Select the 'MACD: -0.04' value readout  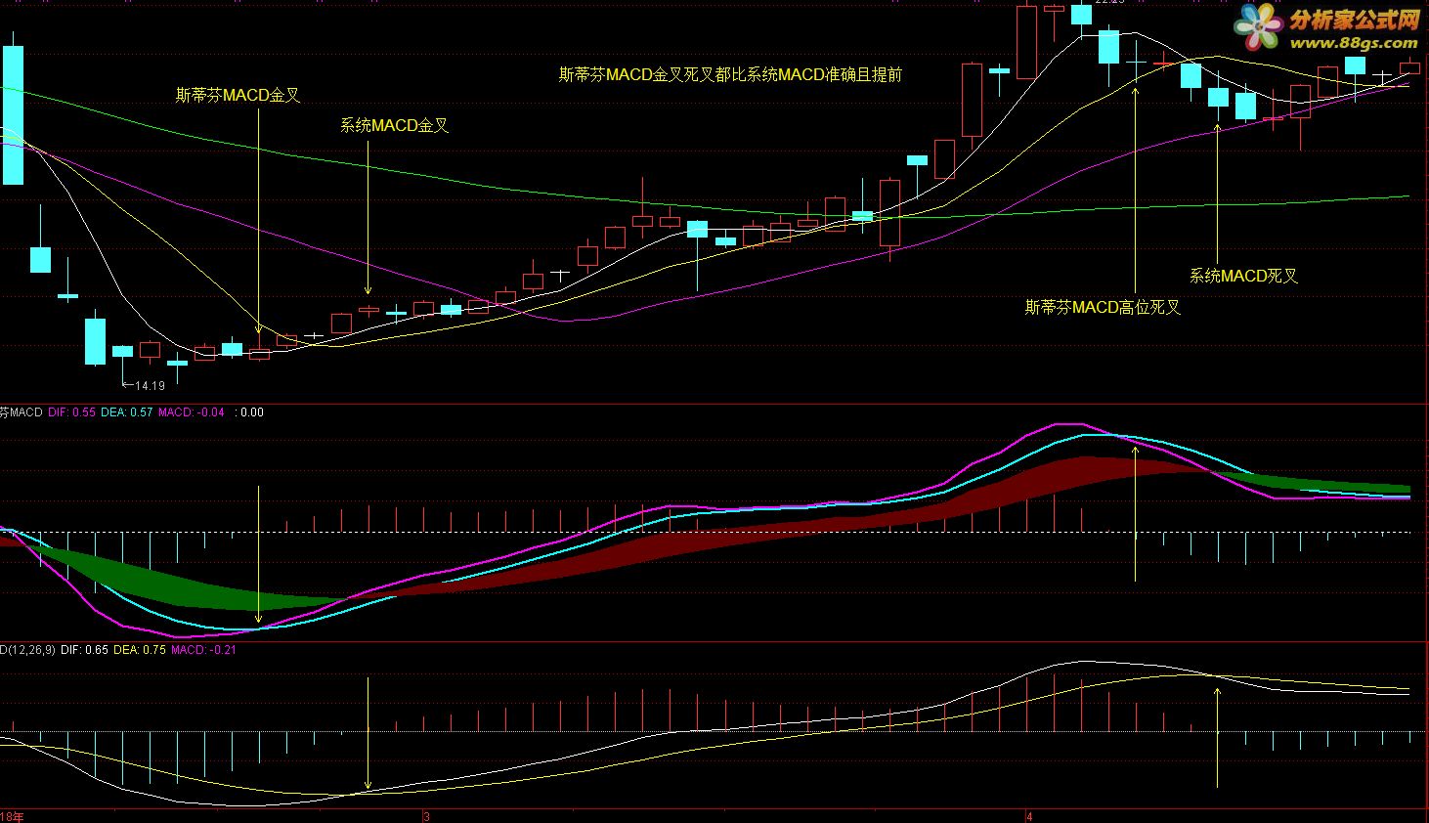coord(192,412)
